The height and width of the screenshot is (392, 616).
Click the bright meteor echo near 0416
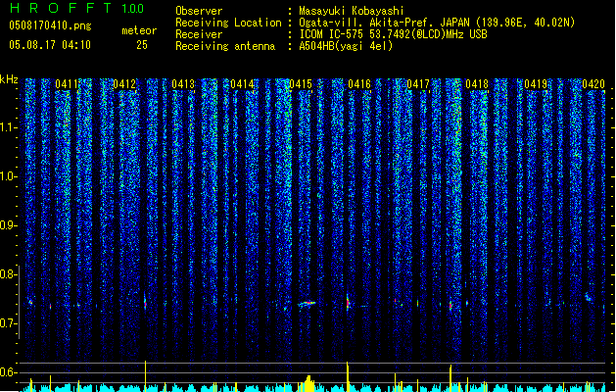tap(348, 302)
